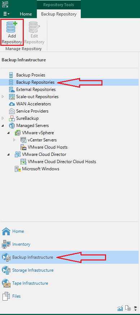The width and height of the screenshot is (140, 315).
Task: Select Microsoft Windows under Managed Servers
Action: [x=40, y=169]
